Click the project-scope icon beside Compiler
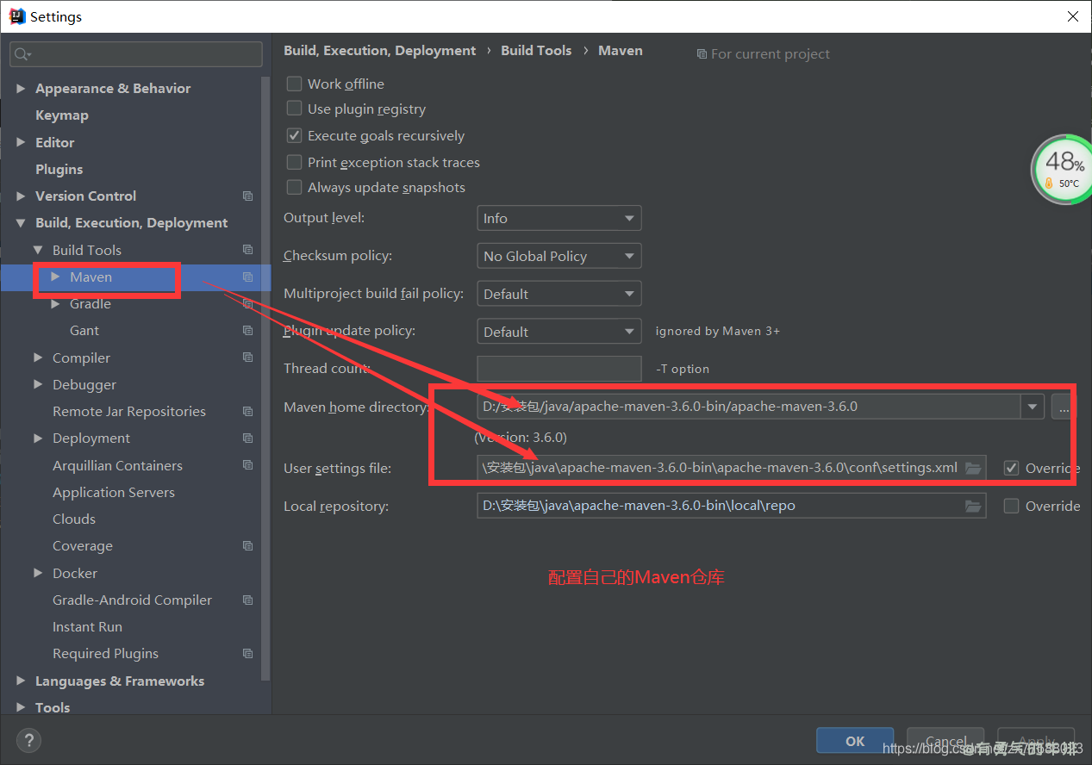Image resolution: width=1092 pixels, height=765 pixels. (248, 358)
